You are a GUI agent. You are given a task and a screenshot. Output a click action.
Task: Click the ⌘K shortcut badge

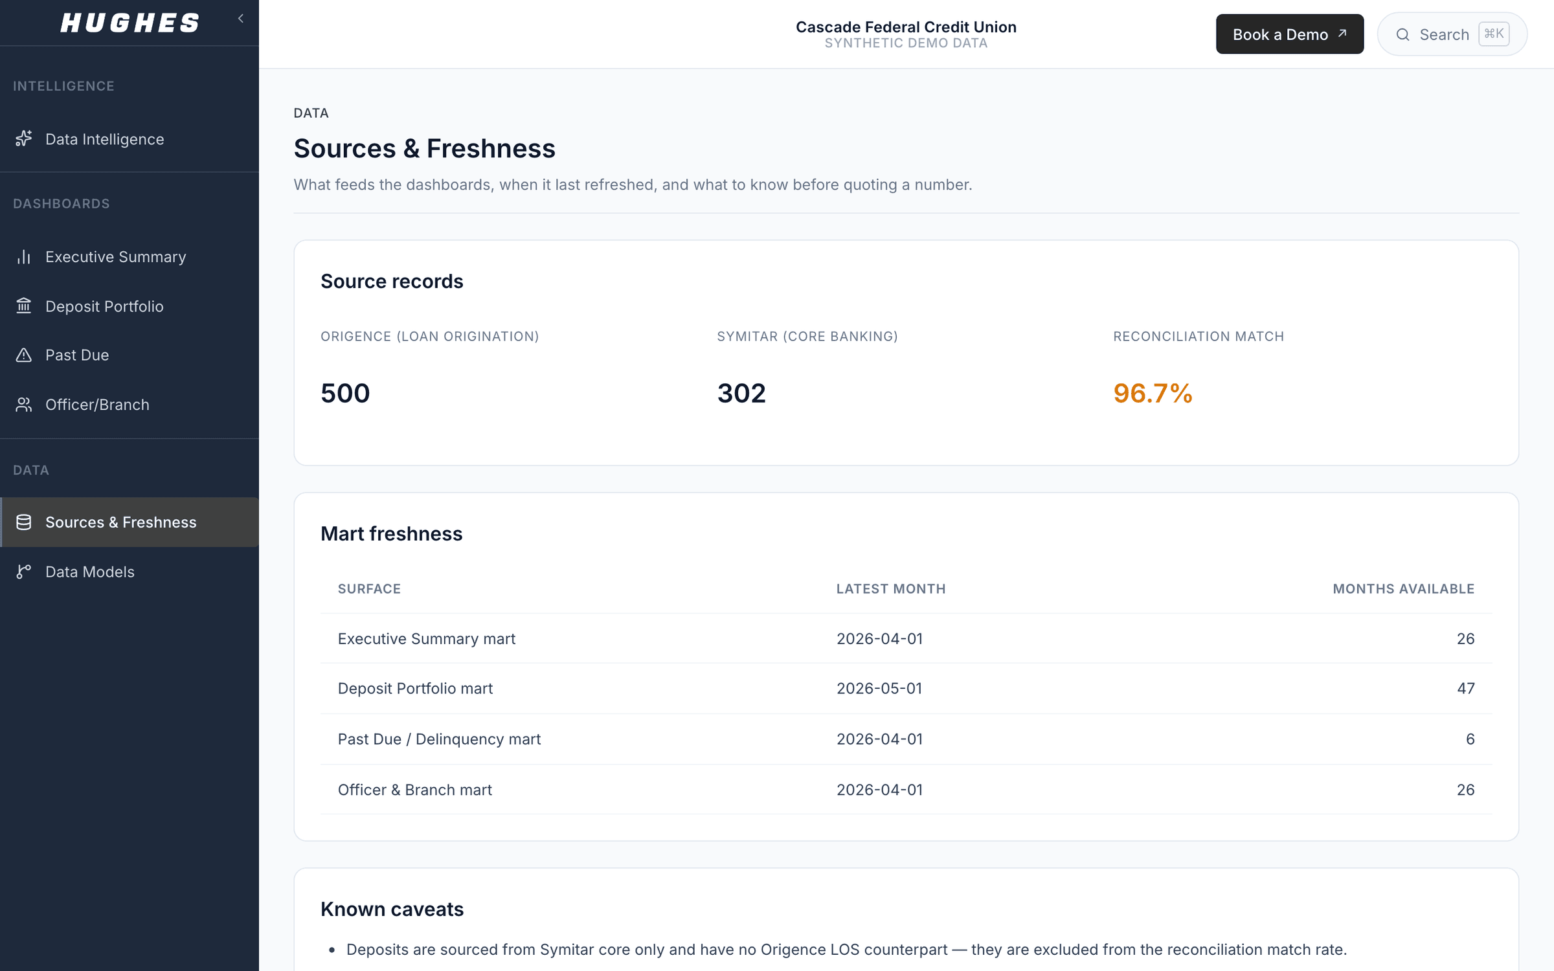coord(1494,34)
